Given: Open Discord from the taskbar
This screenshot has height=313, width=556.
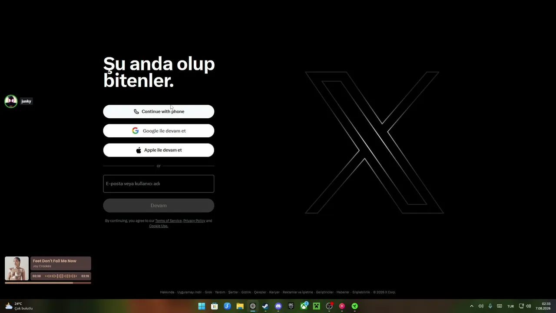Looking at the screenshot, I should (x=278, y=306).
